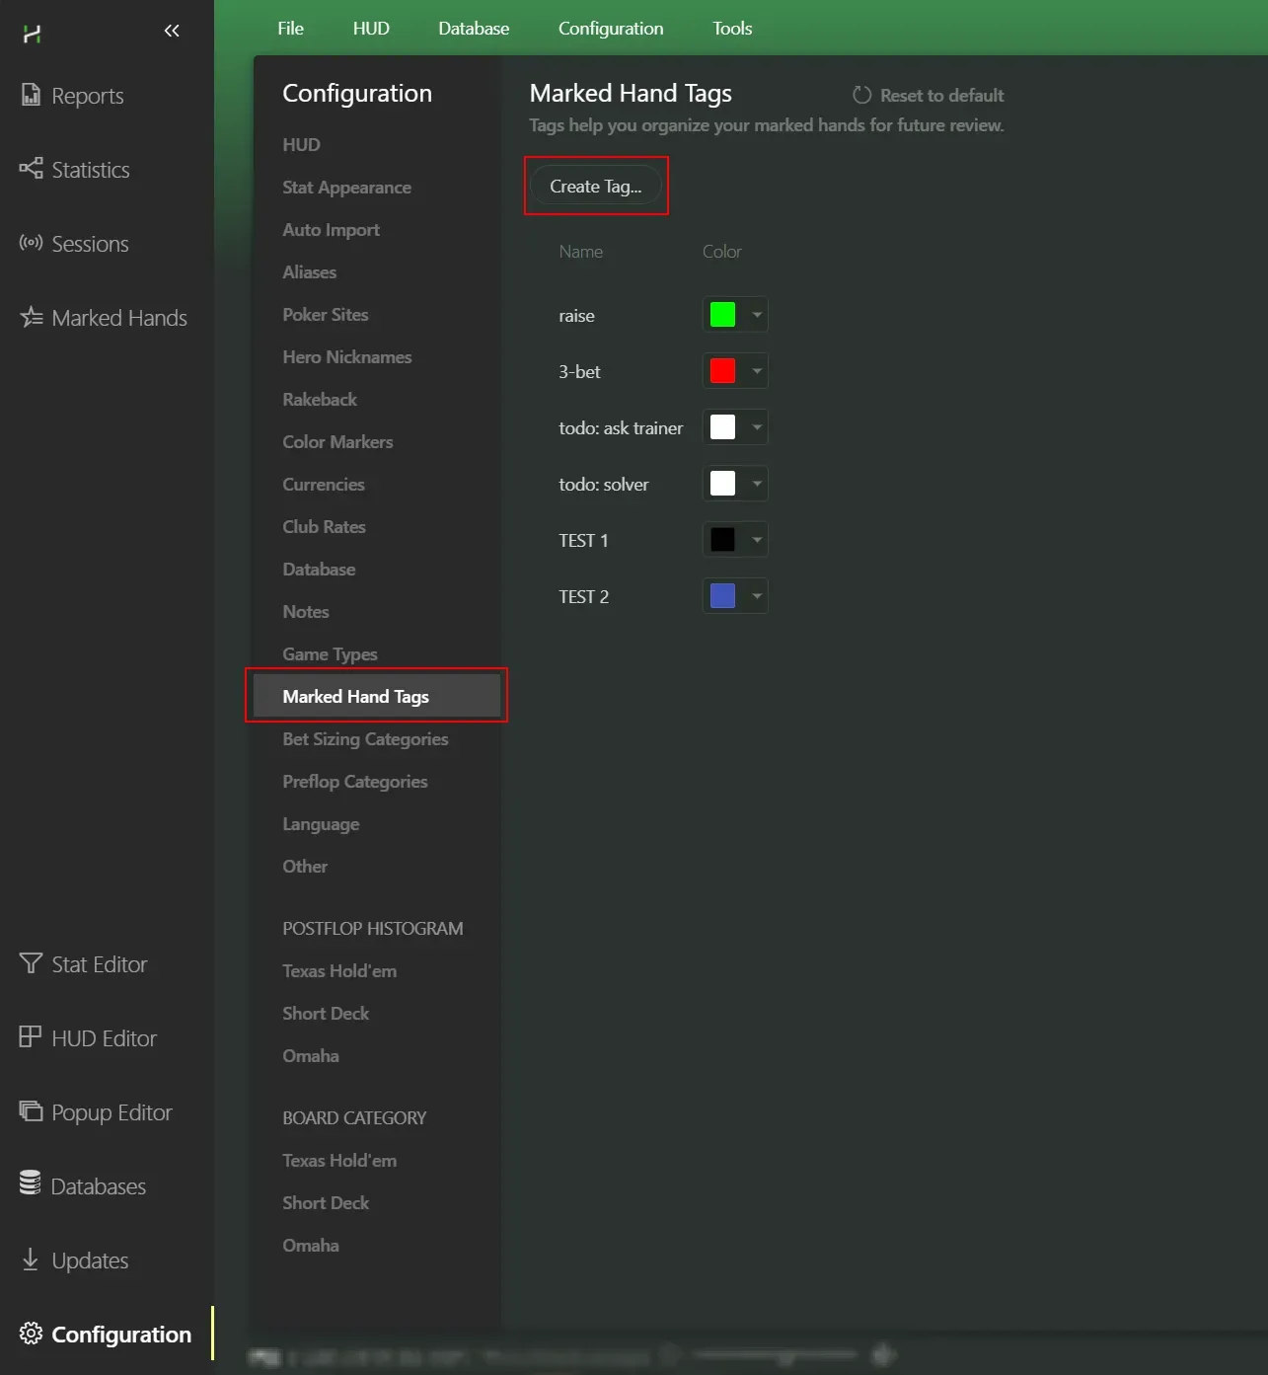Image resolution: width=1268 pixels, height=1375 pixels.
Task: Click the black color swatch for TEST 1
Action: (722, 540)
